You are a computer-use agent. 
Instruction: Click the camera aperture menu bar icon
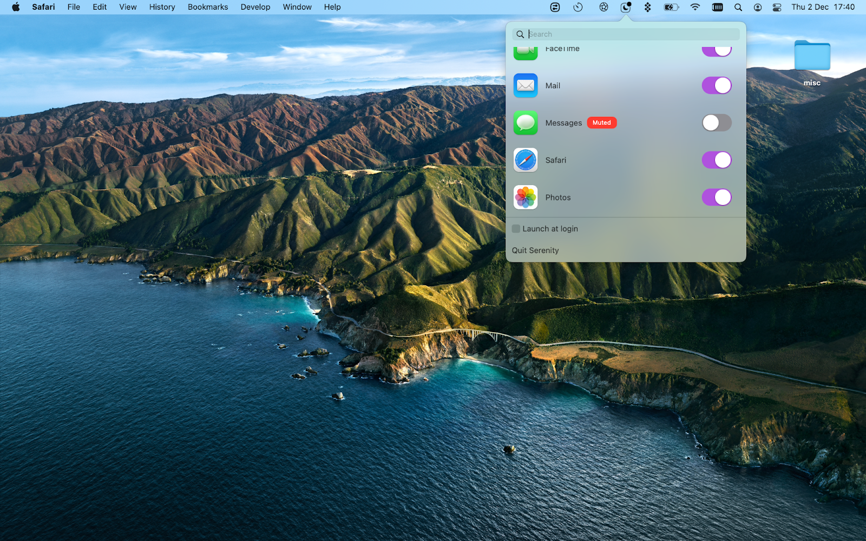(603, 7)
